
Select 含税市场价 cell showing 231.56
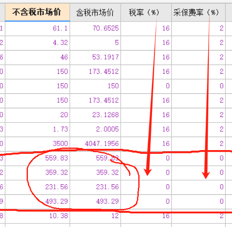click(95, 187)
